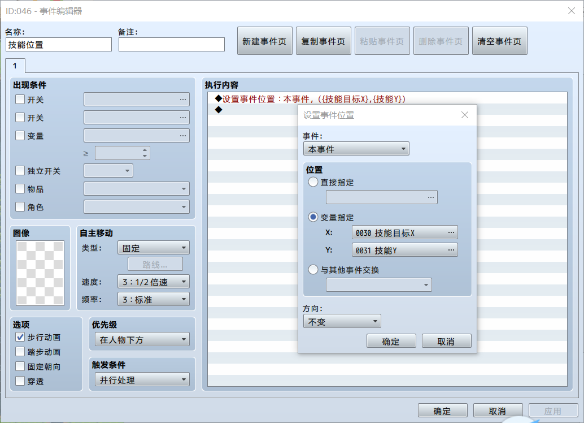Viewport: 584px width, 423px height.
Task: Click the 清空事件页 button
Action: (499, 41)
